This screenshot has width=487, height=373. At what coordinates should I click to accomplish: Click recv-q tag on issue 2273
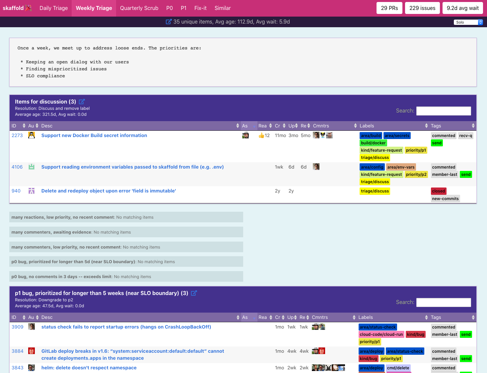tap(465, 135)
